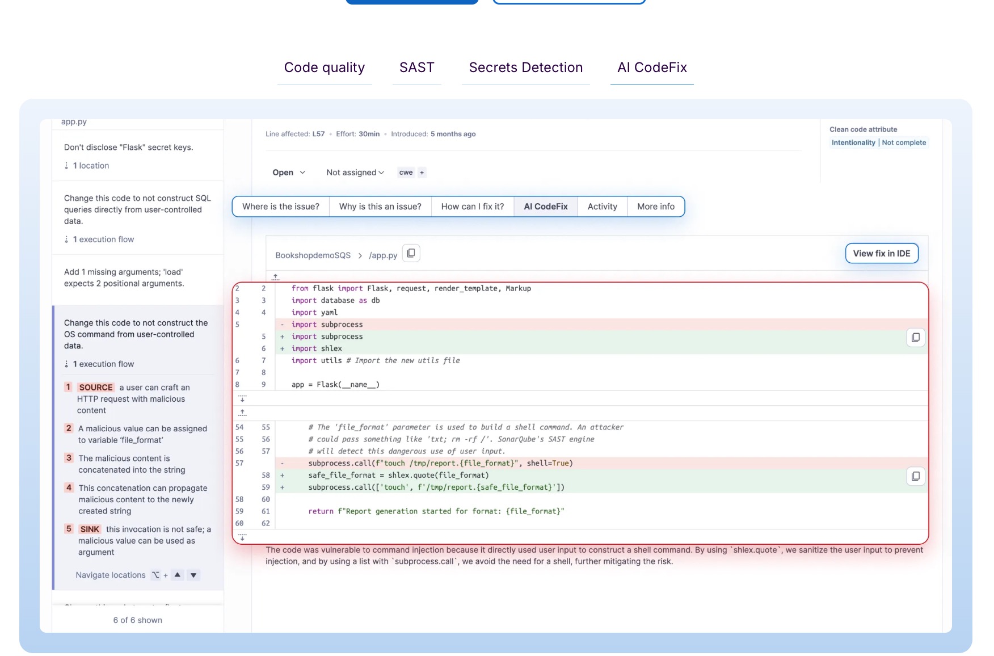Viewport: 994px width, 656px height.
Task: Switch to the Secrets Detection tab
Action: tap(525, 68)
